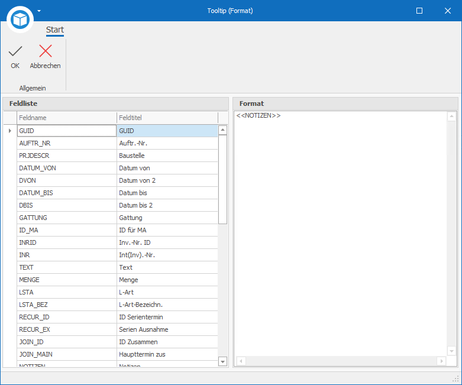Image resolution: width=462 pixels, height=385 pixels.
Task: Click the red Abbrechen X icon
Action: pos(46,51)
